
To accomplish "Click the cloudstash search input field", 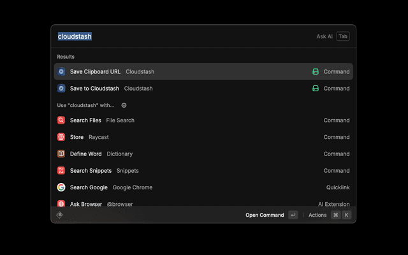I will click(178, 36).
